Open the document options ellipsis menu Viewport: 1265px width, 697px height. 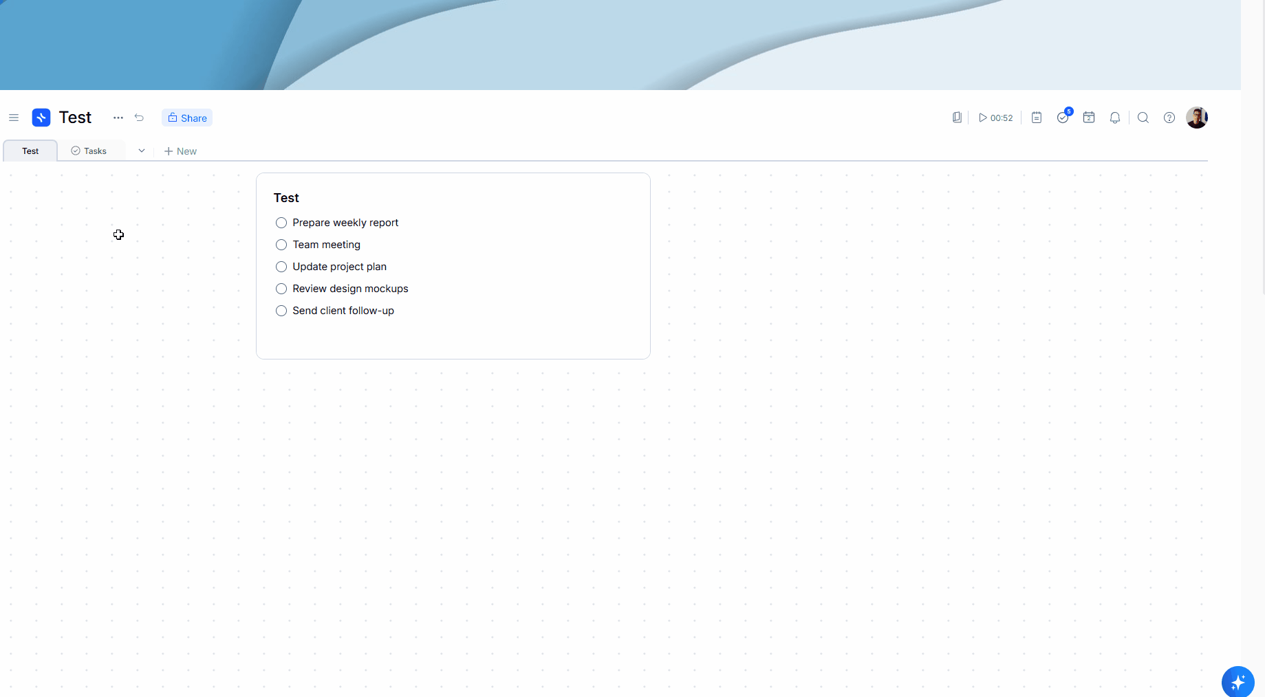[118, 118]
